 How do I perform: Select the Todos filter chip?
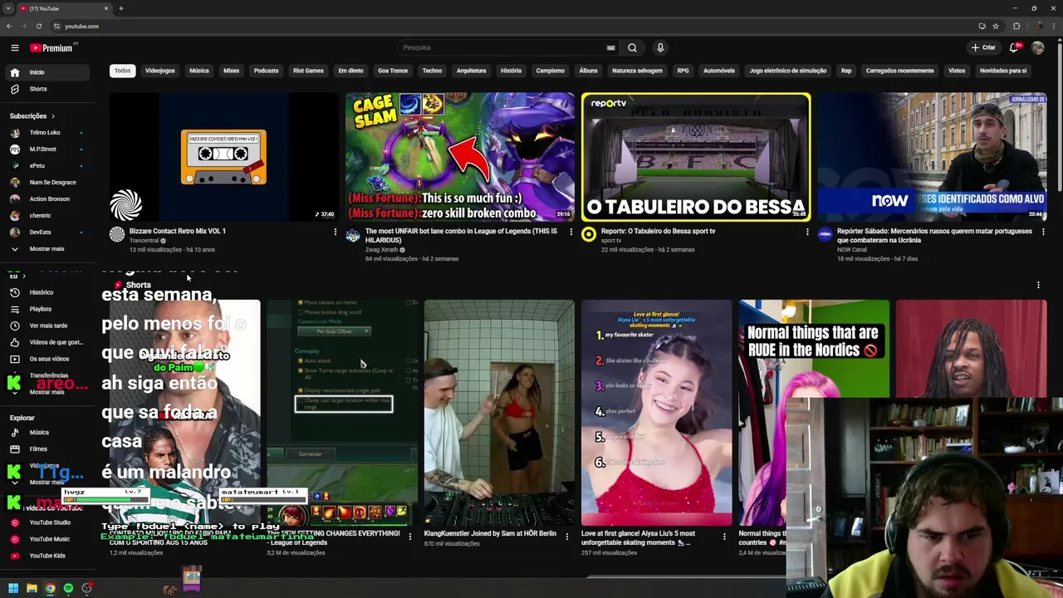[122, 71]
